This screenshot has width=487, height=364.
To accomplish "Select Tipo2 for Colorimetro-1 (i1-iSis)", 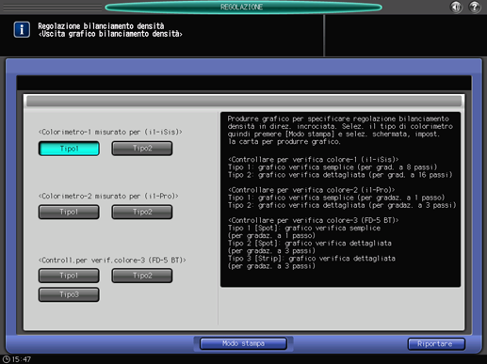I will point(142,149).
